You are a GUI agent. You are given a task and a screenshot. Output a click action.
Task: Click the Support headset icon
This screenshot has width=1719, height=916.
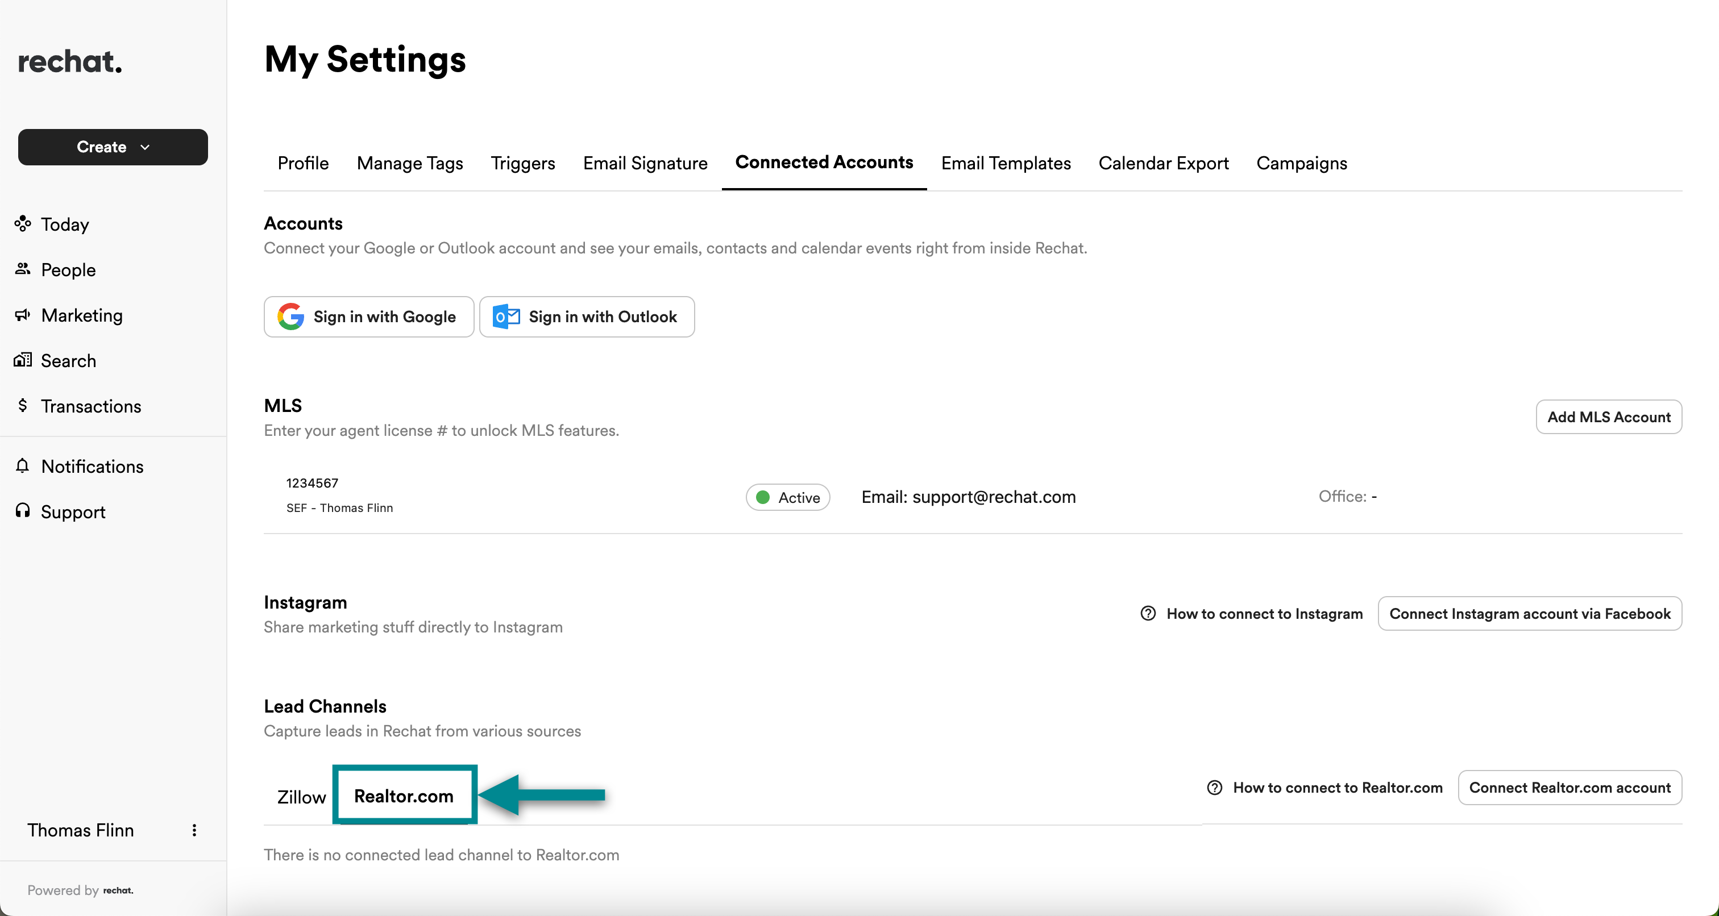coord(23,511)
